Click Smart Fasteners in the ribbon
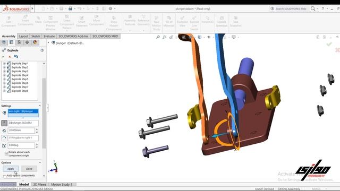340x191 pixels. tap(81, 22)
